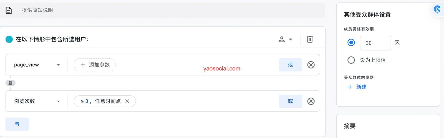
Task: Click the description document icon
Action: 9,11
